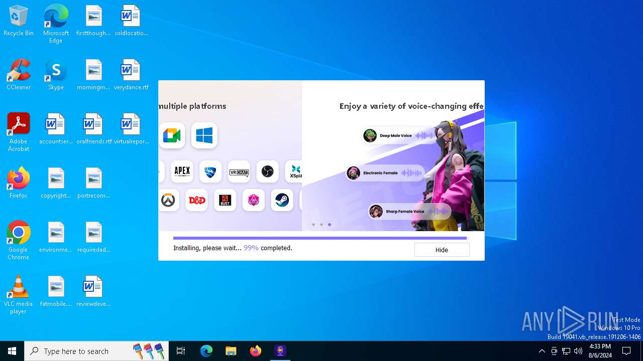Viewport: 643px width, 361px height.
Task: Go to second slide pagination dot
Action: (x=321, y=225)
